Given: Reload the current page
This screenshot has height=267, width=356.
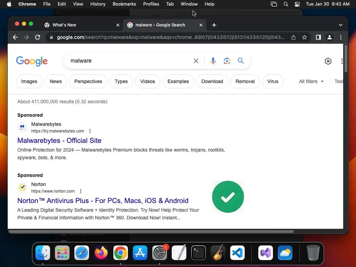Looking at the screenshot, I should pos(38,37).
